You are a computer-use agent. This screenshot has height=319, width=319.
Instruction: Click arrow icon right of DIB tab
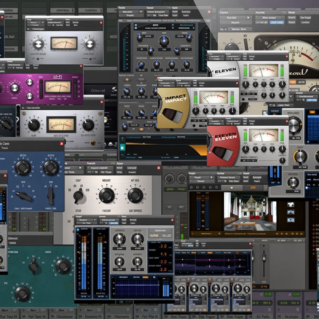pyautogui.click(x=265, y=187)
